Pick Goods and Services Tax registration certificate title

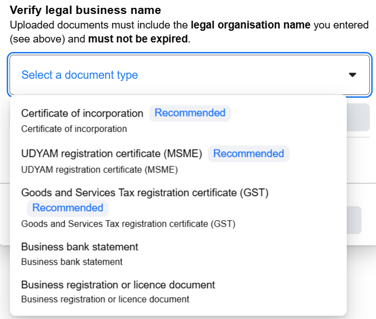tap(145, 193)
